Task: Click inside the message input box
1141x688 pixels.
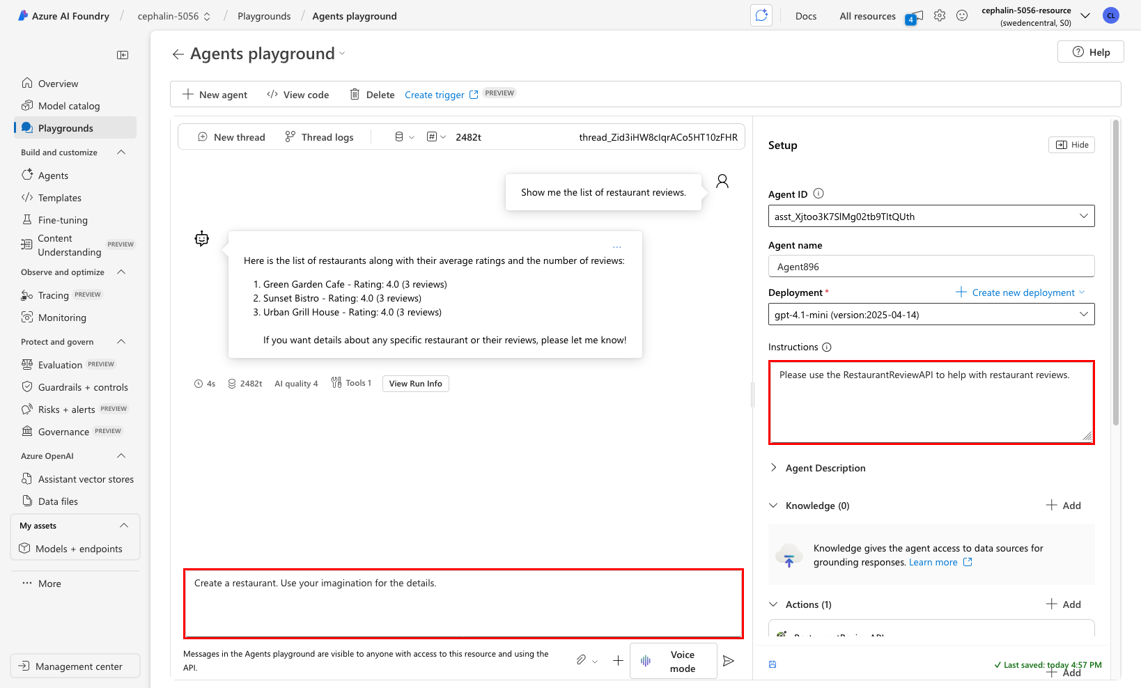Action: [x=463, y=603]
